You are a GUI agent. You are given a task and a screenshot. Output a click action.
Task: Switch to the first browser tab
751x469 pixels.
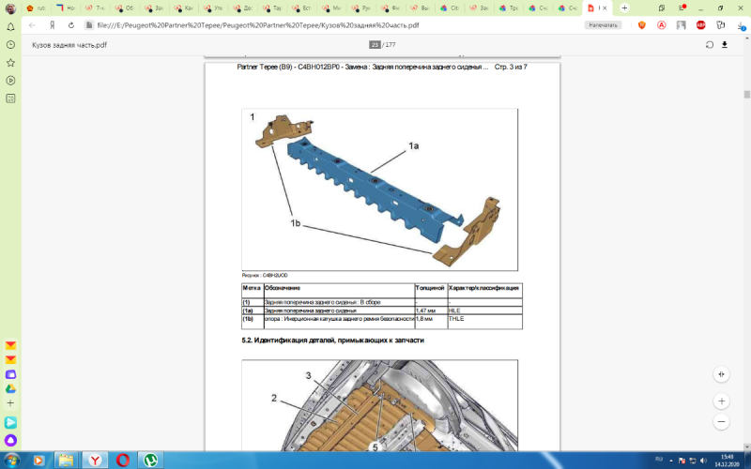click(x=36, y=8)
